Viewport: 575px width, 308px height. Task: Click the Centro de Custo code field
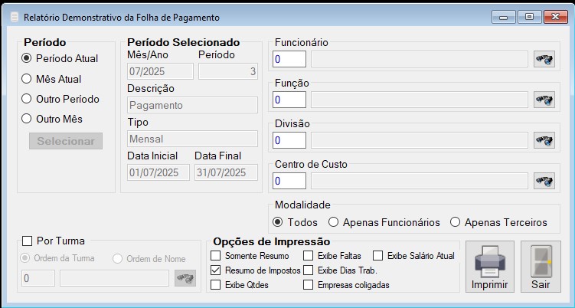click(289, 181)
